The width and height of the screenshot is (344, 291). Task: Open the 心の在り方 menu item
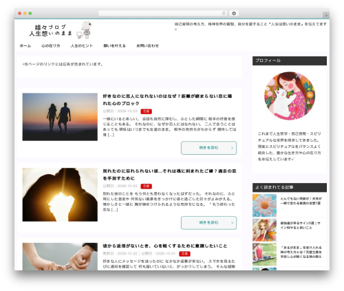(x=51, y=46)
